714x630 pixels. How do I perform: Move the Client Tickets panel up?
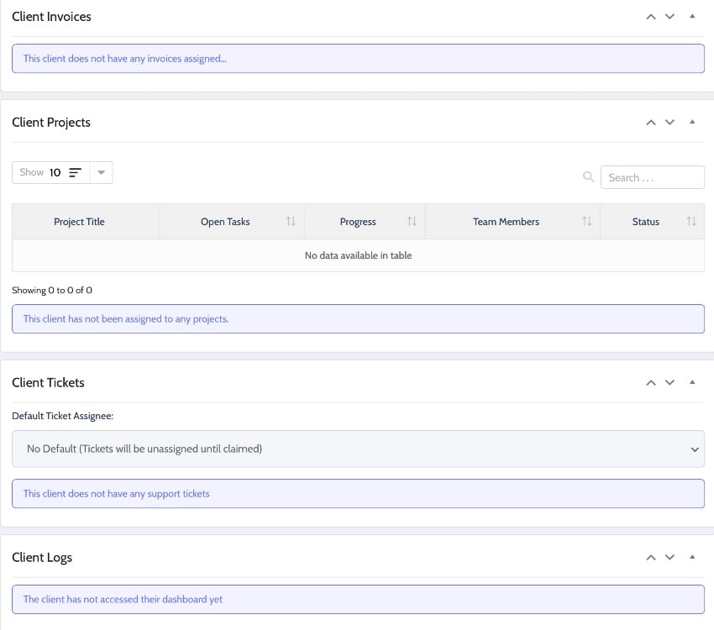(650, 382)
